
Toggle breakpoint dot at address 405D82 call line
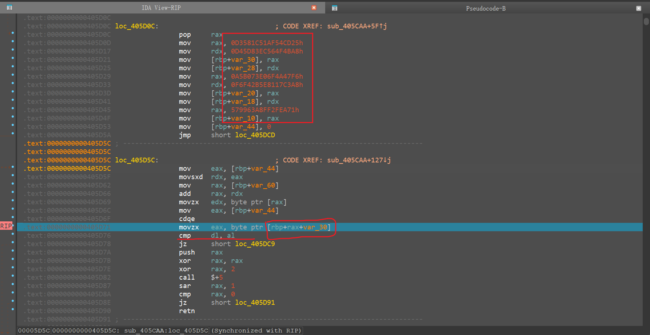[13, 276]
